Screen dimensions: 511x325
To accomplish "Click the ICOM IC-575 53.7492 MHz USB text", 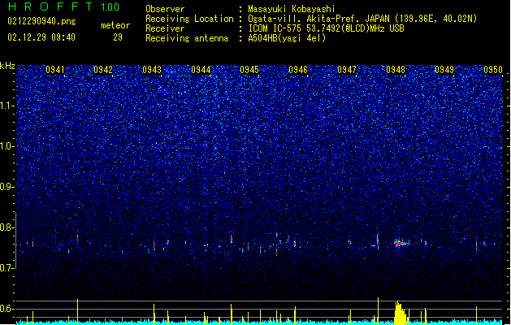I will tap(326, 28).
